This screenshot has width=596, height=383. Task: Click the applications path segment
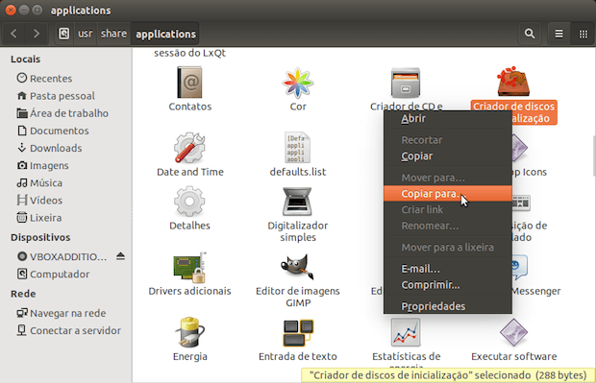165,34
